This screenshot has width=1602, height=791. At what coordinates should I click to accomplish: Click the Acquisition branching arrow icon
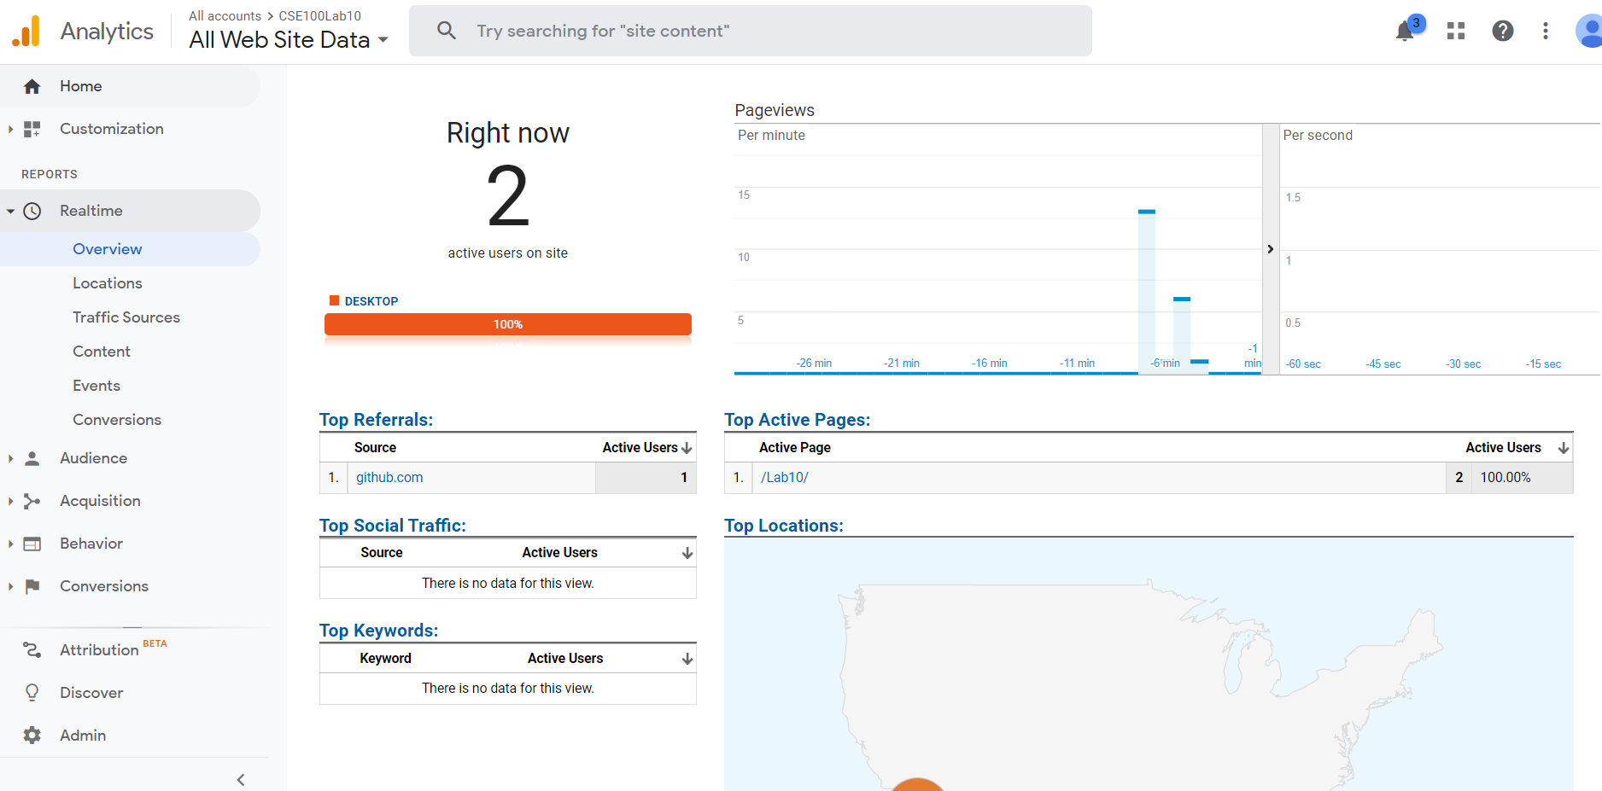tap(32, 501)
